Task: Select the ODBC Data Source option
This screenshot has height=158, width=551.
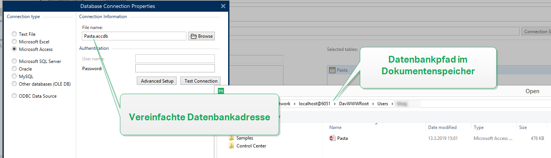Action: tap(14, 96)
